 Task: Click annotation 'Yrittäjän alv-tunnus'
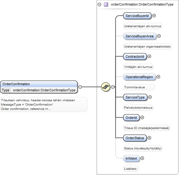(138, 67)
